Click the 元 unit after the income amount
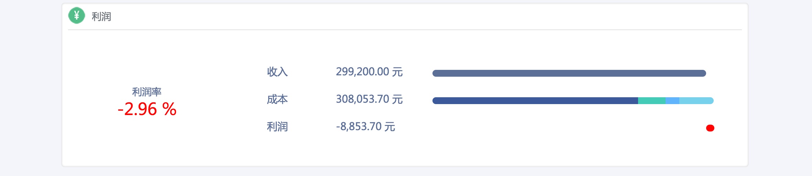Image resolution: width=812 pixels, height=176 pixels. [397, 72]
